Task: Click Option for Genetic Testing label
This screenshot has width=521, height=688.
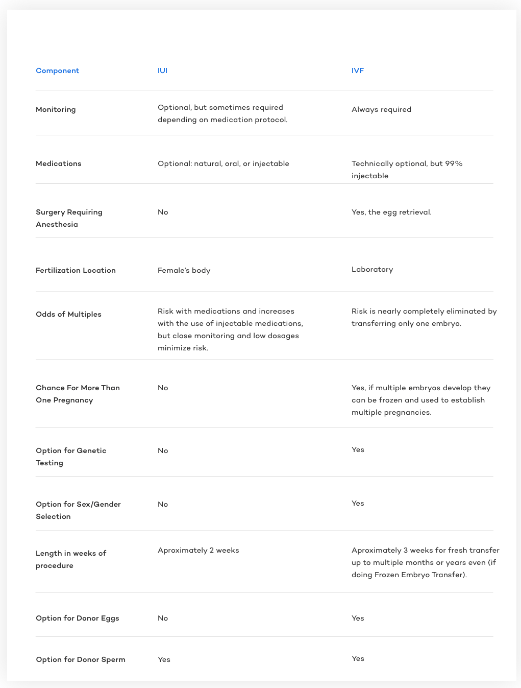Action: tap(71, 457)
